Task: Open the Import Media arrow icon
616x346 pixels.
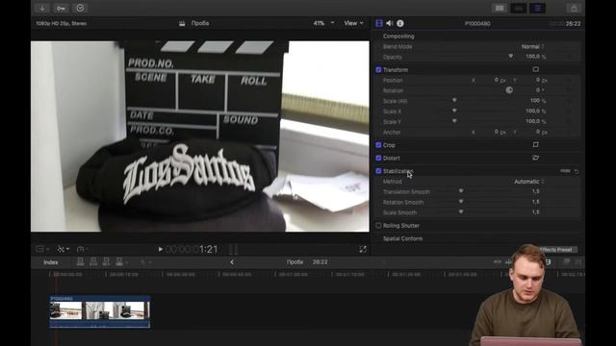Action: point(42,8)
